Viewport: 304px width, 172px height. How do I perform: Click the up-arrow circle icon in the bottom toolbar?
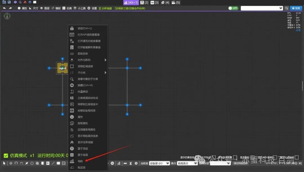tap(136, 163)
